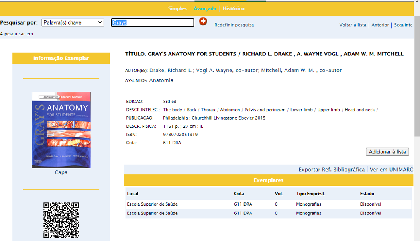Select the Anatomia subject link
This screenshot has height=241, width=420.
click(x=161, y=80)
